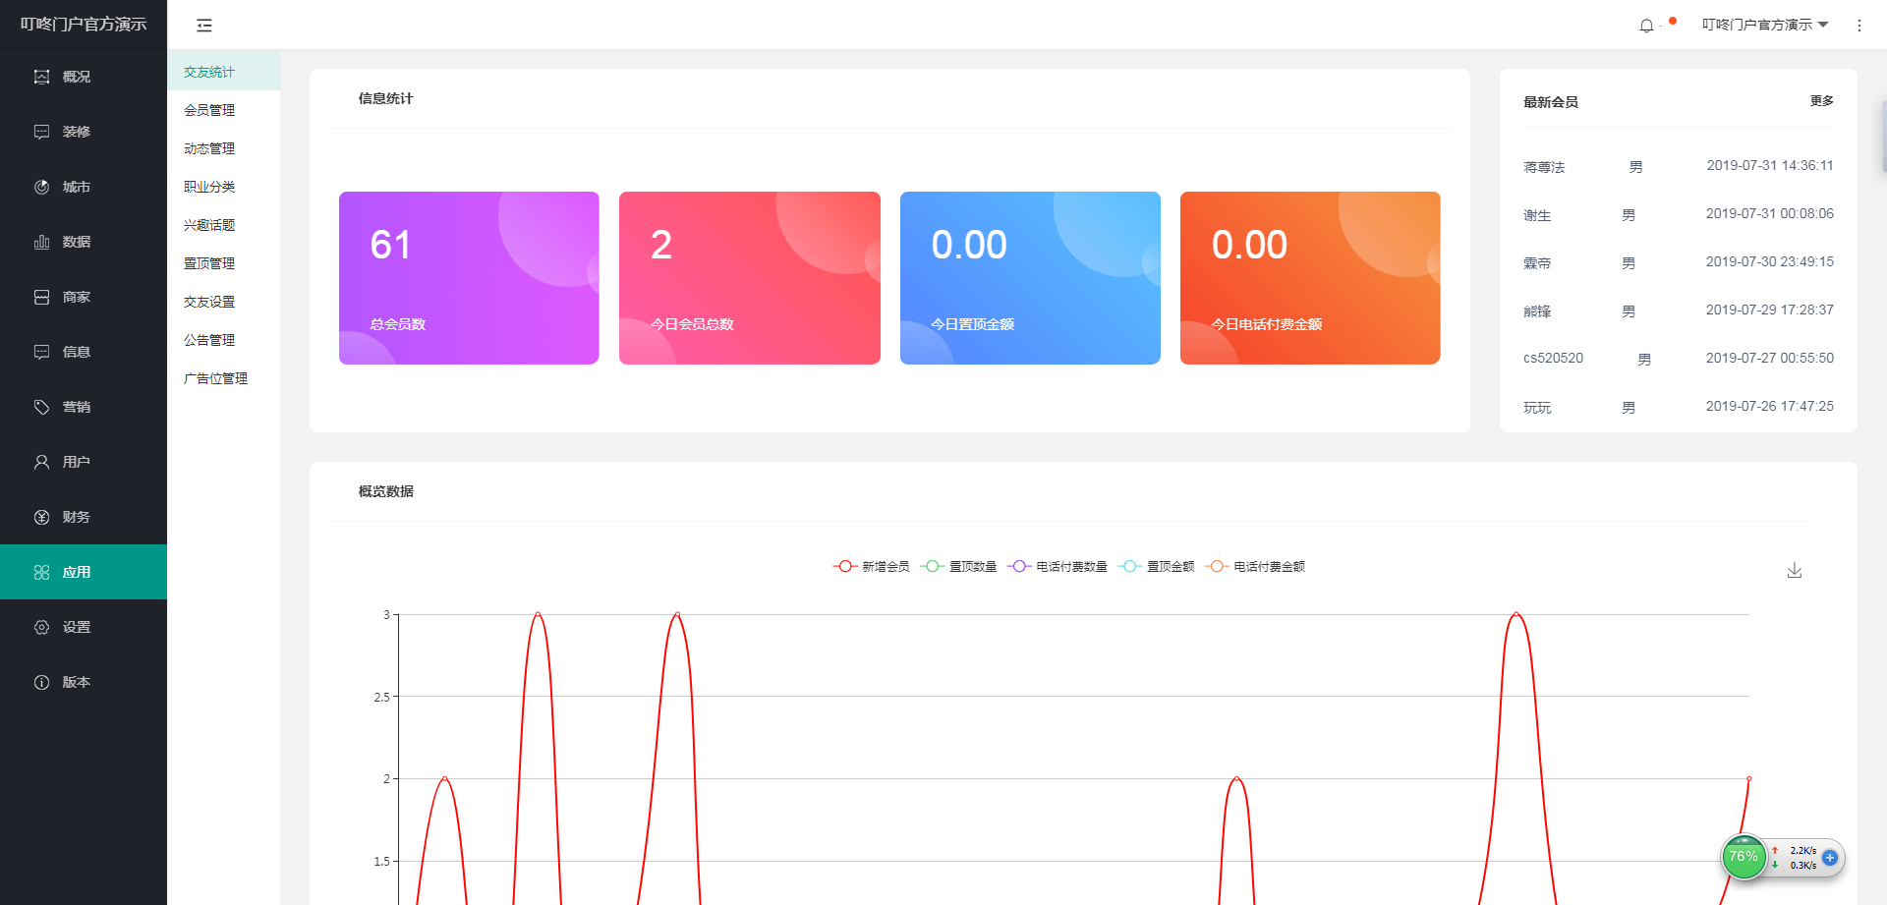Viewport: 1887px width, 905px height.
Task: Click the 设置 gear sidebar icon
Action: [x=41, y=627]
